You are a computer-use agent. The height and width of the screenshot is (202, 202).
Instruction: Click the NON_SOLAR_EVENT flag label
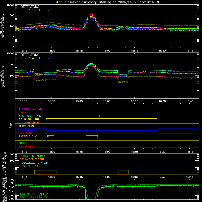coord(31,116)
